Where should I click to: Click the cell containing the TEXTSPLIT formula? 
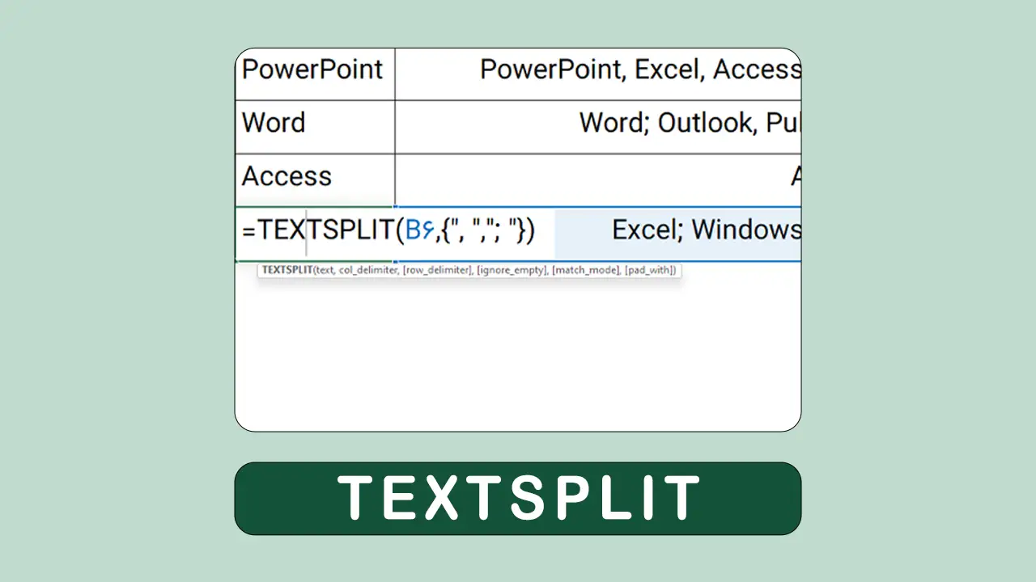(x=315, y=234)
